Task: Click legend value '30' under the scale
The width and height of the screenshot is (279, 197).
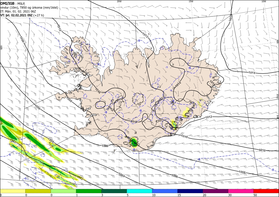Action: (x=230, y=195)
